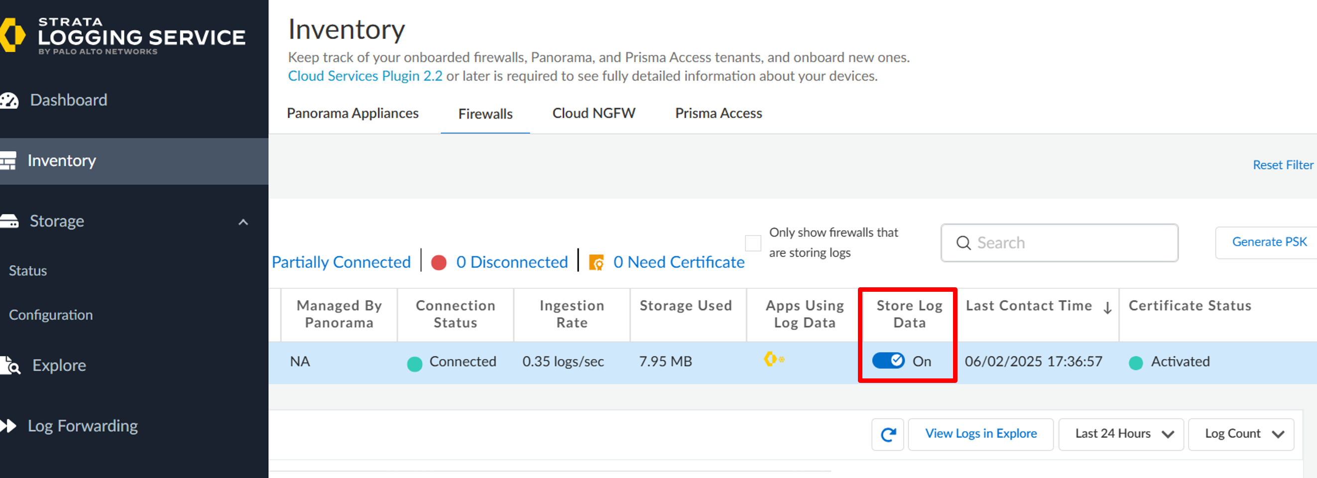This screenshot has width=1317, height=478.
Task: Open the Cloud Services Plugin 2.2 link
Action: [365, 76]
